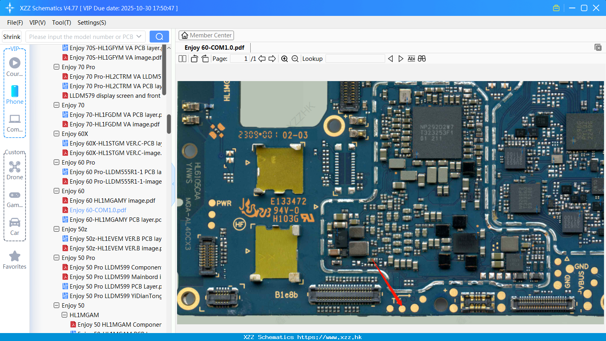Click the Page number field
606x341 pixels.
point(240,59)
